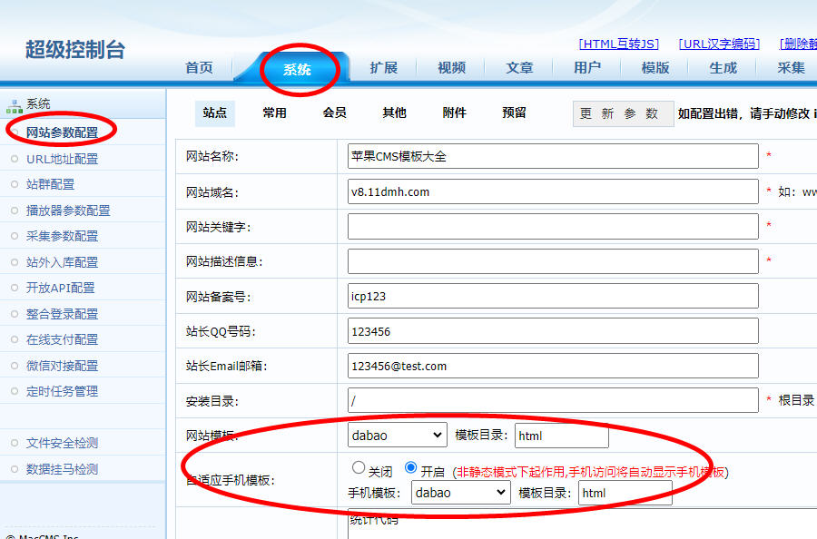The image size is (817, 539).
Task: Open 网站参数配置 in the sidebar
Action: point(62,132)
